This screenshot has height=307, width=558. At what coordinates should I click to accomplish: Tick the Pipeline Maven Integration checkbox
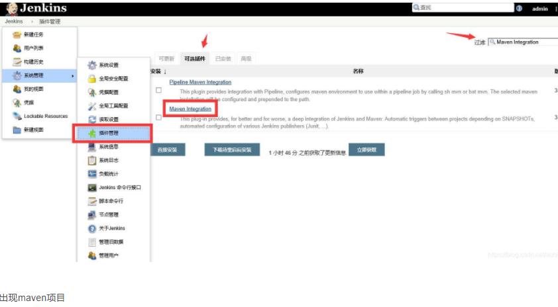158,90
